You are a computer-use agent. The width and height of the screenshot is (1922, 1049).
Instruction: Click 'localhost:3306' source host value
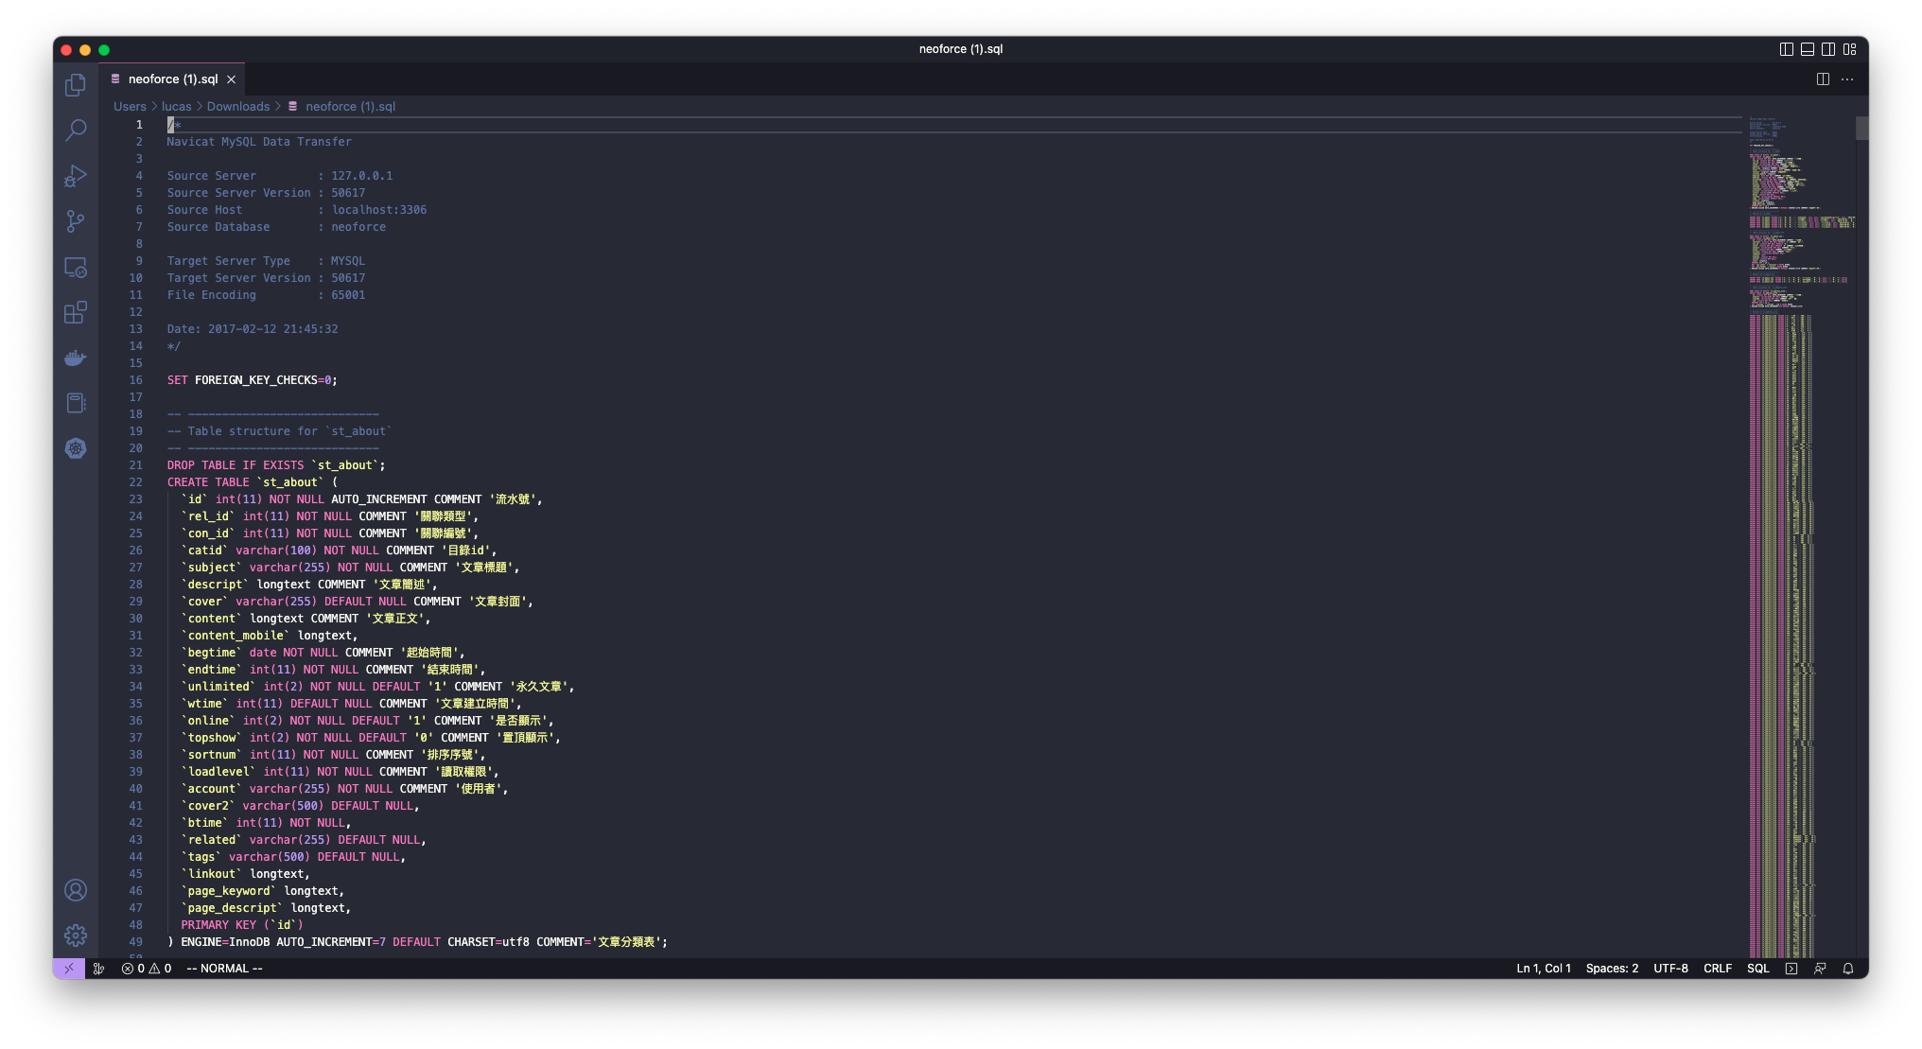[x=378, y=210]
